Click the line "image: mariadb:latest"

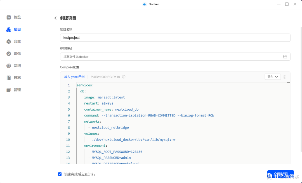[104, 98]
